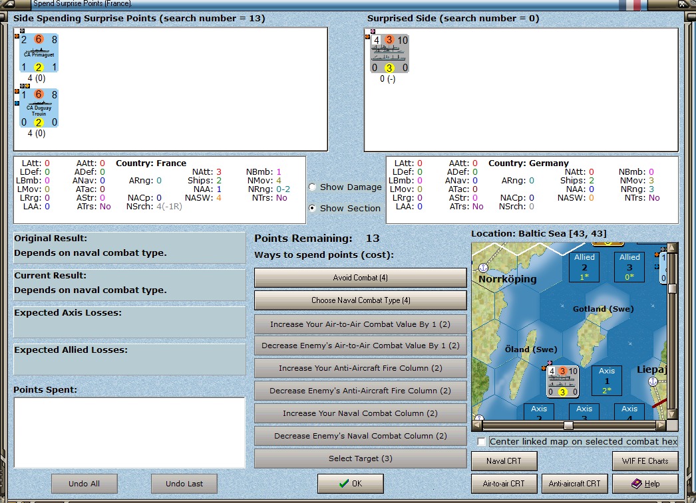Image resolution: width=696 pixels, height=503 pixels.
Task: Click inside the Points Spent list box
Action: click(x=129, y=433)
